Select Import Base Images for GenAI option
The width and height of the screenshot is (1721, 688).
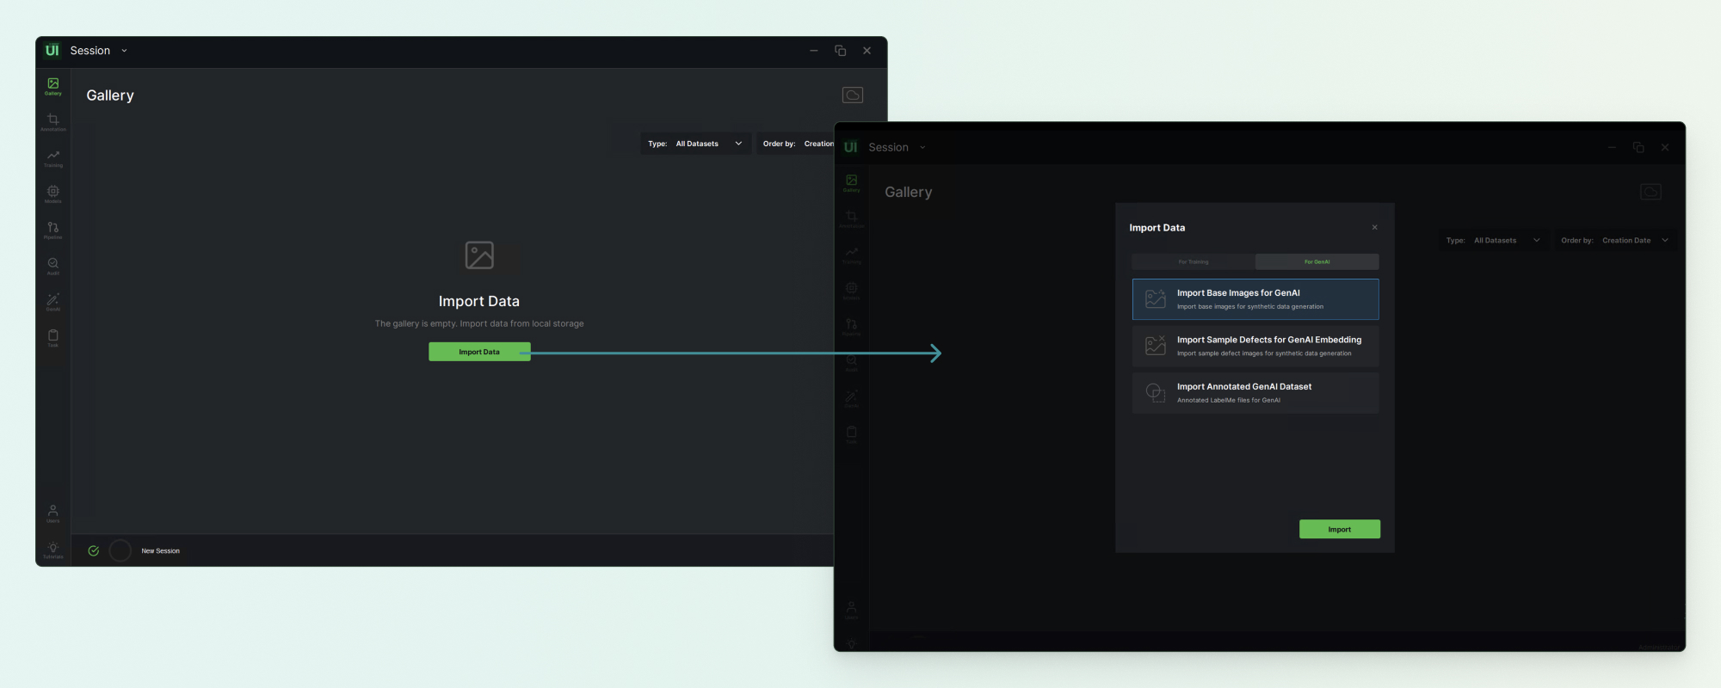point(1255,299)
